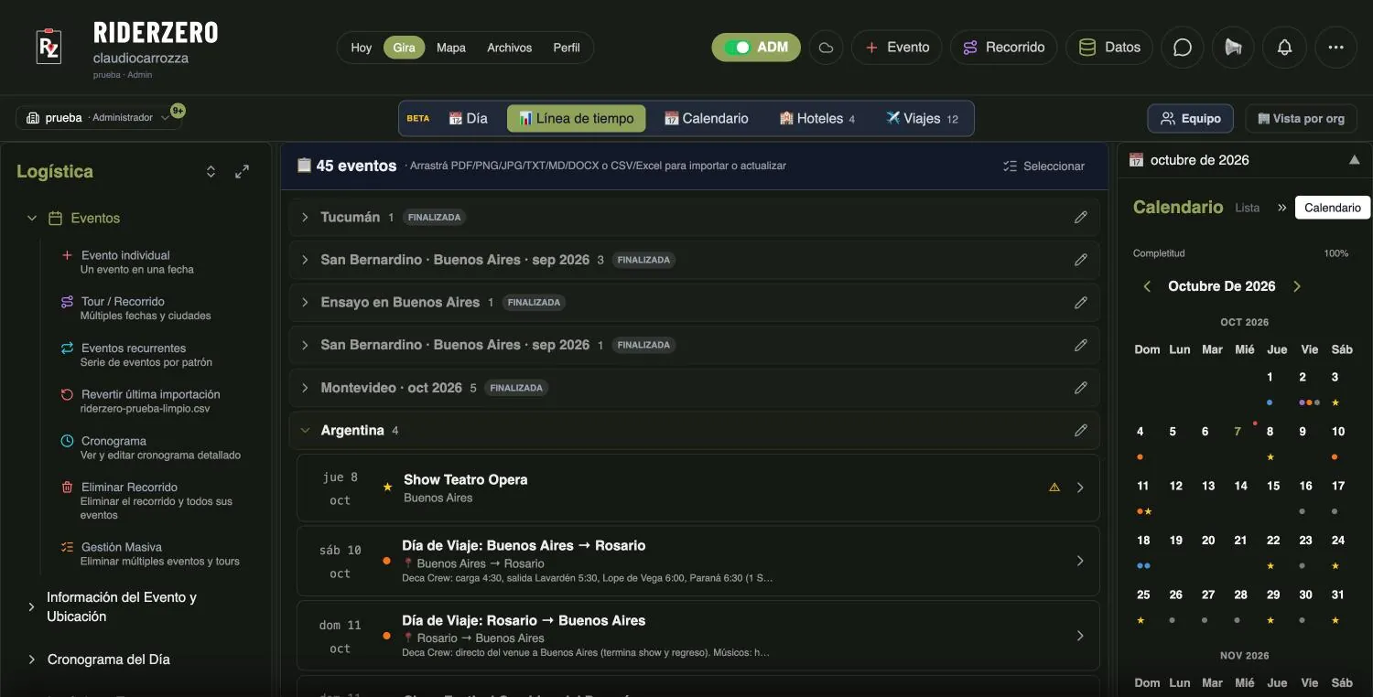Viewport: 1373px width, 697px height.
Task: Click the cloud sync icon
Action: coord(826,48)
